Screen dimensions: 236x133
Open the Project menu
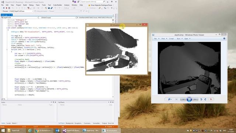point(19,5)
